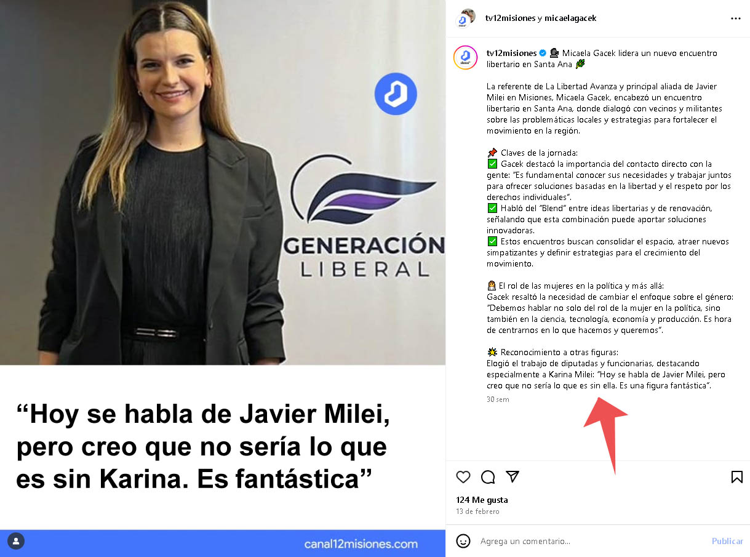Save the post with the bookmark icon
The width and height of the screenshot is (750, 557).
[736, 477]
